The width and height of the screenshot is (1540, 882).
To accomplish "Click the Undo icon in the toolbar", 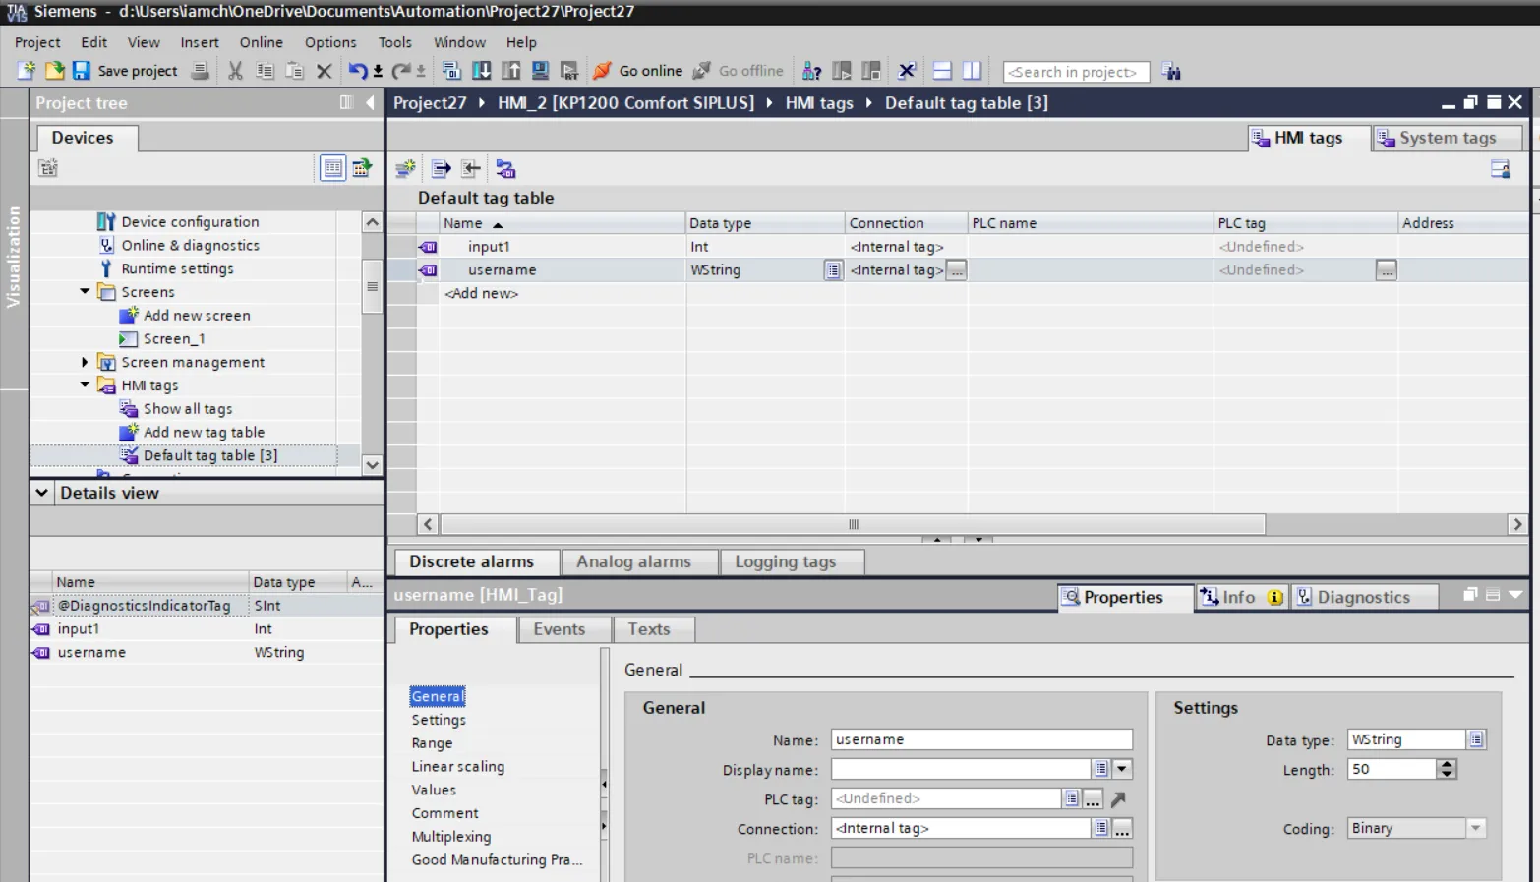I will pos(357,70).
